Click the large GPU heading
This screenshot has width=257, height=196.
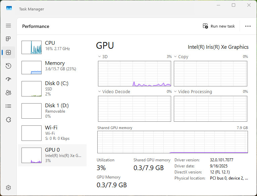click(105, 45)
